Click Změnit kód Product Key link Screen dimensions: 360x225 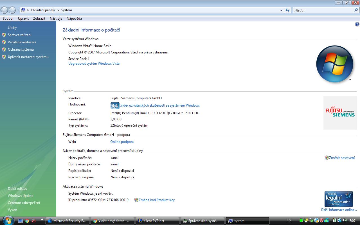point(157,200)
